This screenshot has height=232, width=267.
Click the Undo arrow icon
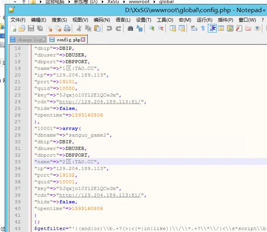click(x=109, y=28)
